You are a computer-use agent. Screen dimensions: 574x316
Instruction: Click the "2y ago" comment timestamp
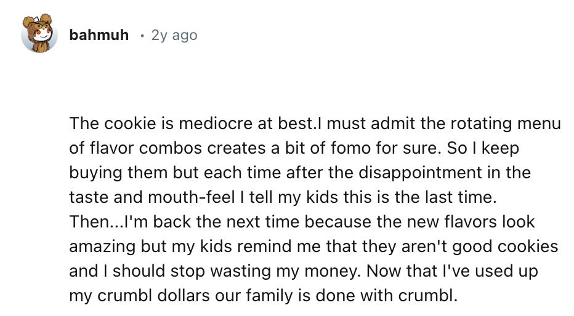click(x=174, y=35)
